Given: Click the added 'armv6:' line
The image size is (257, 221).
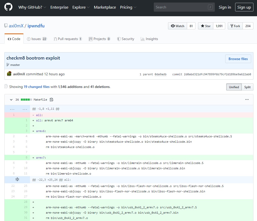Looking at the screenshot, I should pos(129,131).
